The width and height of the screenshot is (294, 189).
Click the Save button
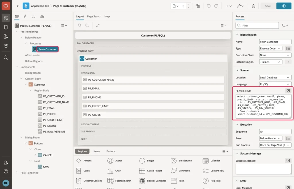click(268, 6)
